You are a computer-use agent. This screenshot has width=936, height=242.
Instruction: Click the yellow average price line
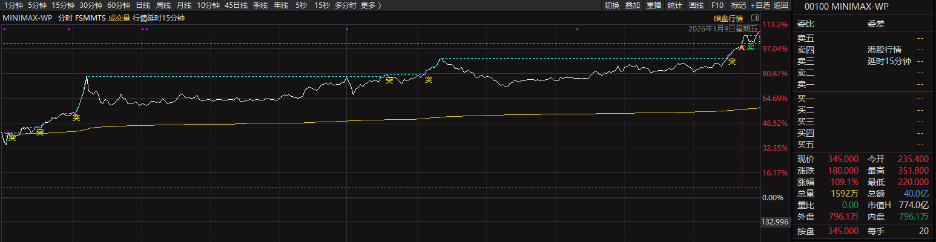point(424,117)
